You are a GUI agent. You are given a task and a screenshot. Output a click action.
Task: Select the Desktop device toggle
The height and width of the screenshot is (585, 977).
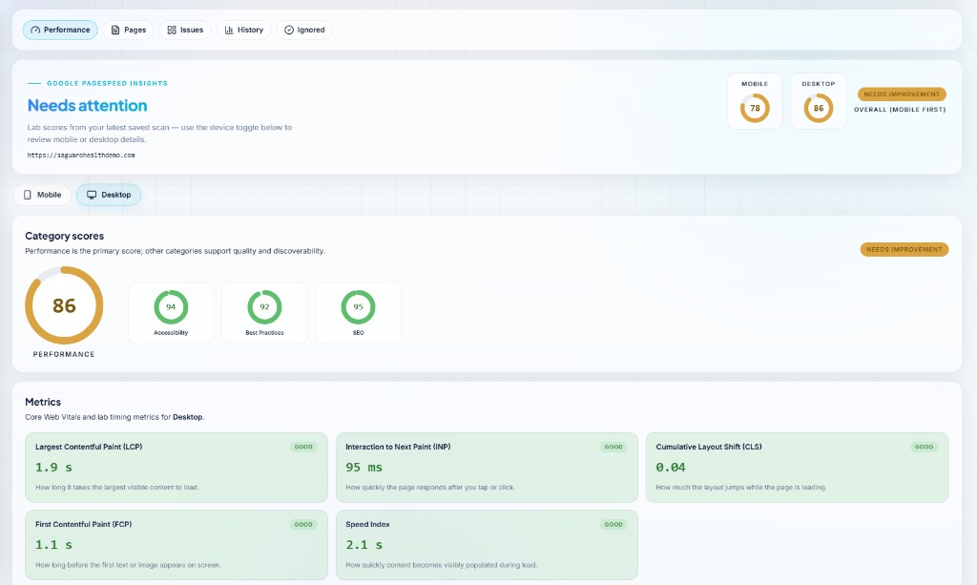click(109, 195)
